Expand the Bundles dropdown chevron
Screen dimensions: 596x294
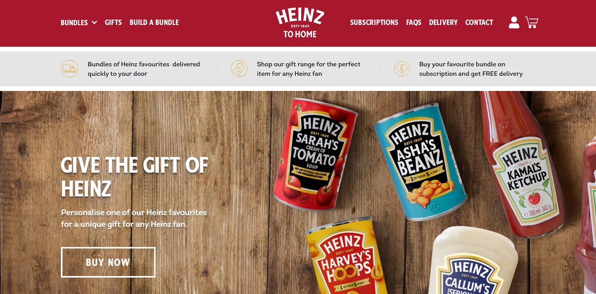[x=94, y=22]
